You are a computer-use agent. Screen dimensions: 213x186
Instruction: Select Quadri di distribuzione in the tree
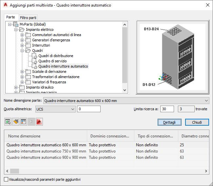56,56
